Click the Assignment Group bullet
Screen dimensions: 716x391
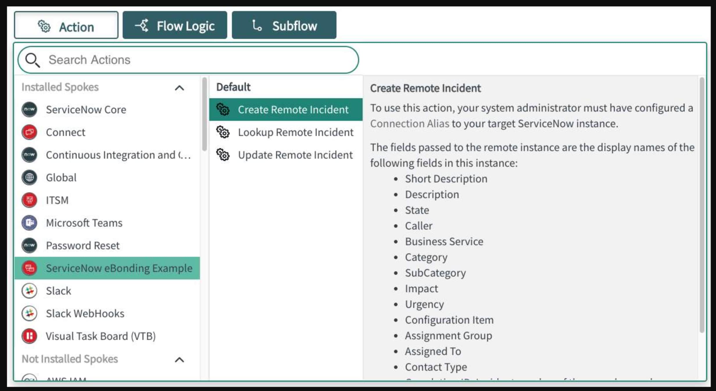(448, 336)
